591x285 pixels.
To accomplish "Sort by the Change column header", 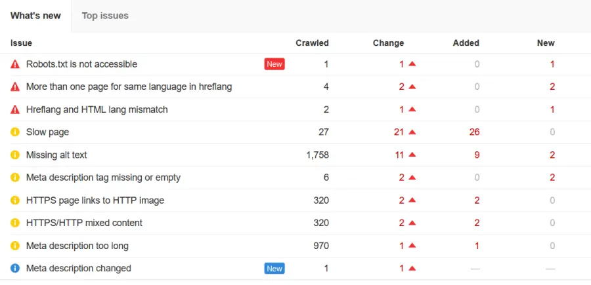I will (388, 43).
